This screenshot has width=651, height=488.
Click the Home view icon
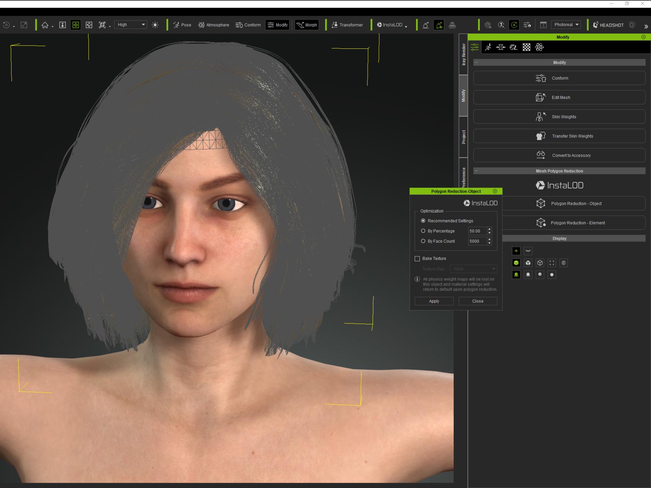click(x=45, y=25)
